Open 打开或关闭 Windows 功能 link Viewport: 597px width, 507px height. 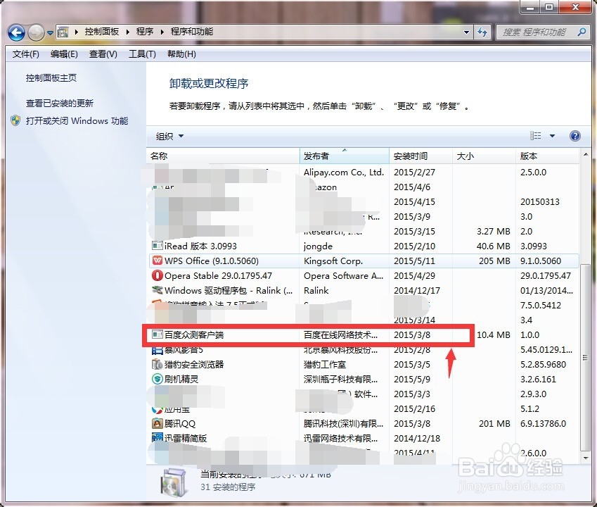click(77, 121)
